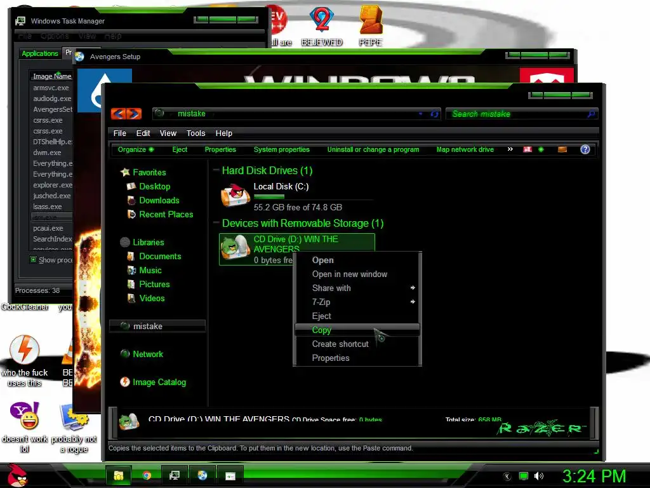Expand the Organize dropdown
Viewport: 650px width, 488px height.
tap(136, 149)
